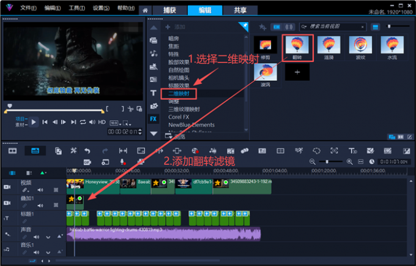This screenshot has height=266, width=416.
Task: Select the 翻转 filter thumbnail
Action: [297, 48]
